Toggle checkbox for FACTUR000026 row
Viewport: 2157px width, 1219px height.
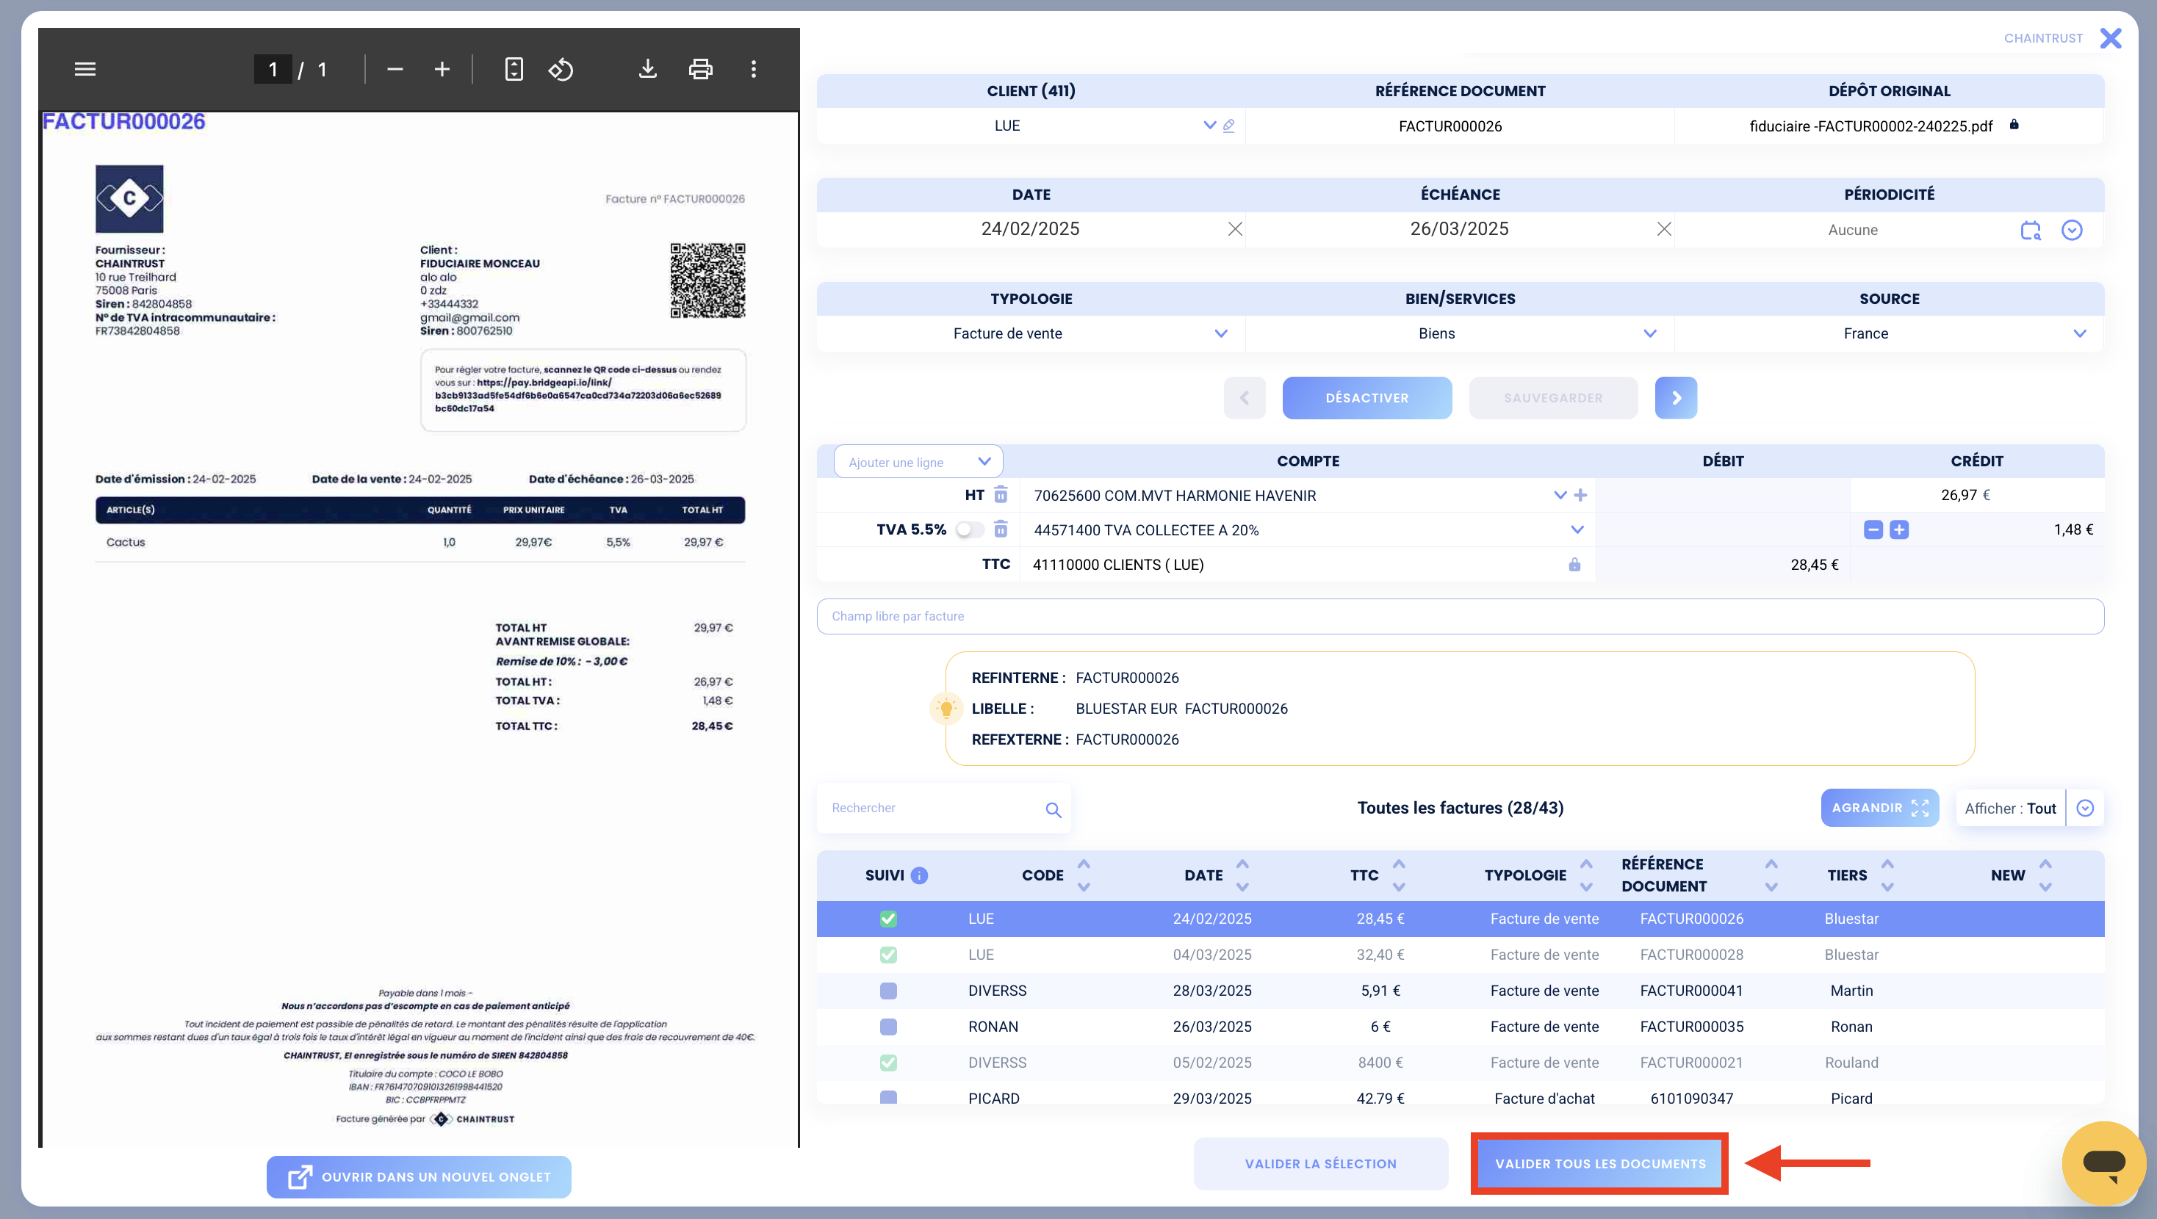tap(888, 919)
